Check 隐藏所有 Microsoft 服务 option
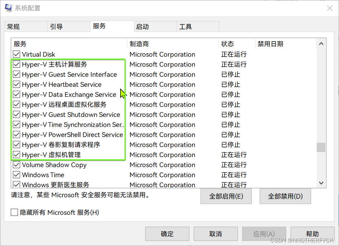339x246 pixels. 14,212
